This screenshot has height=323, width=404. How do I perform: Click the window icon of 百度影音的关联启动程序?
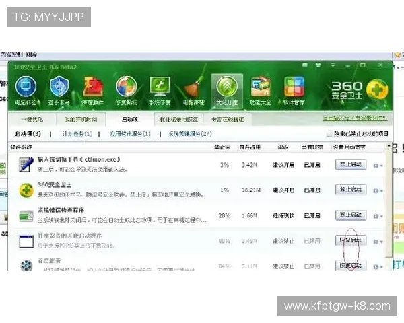26,242
